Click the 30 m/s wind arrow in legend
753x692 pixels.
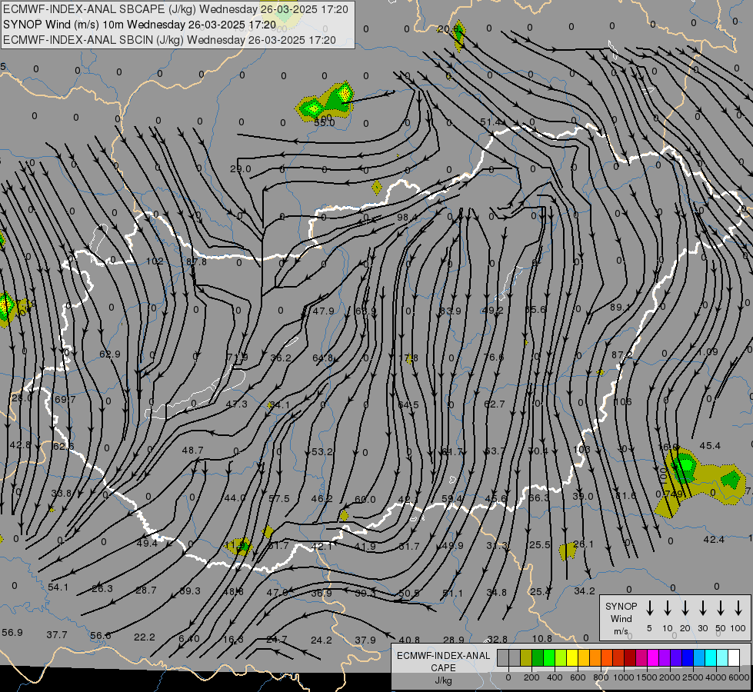point(703,608)
